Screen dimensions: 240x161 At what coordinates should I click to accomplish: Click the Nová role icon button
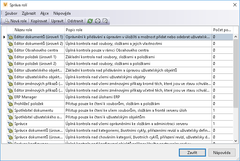click(15, 21)
